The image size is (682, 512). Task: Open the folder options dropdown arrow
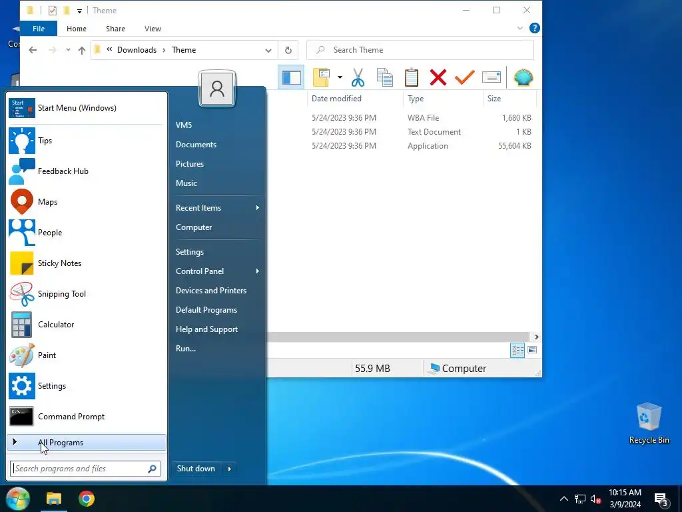(340, 78)
